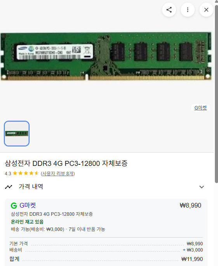Image resolution: width=218 pixels, height=266 pixels.
Task: Click the star rating icons
Action: coord(26,173)
